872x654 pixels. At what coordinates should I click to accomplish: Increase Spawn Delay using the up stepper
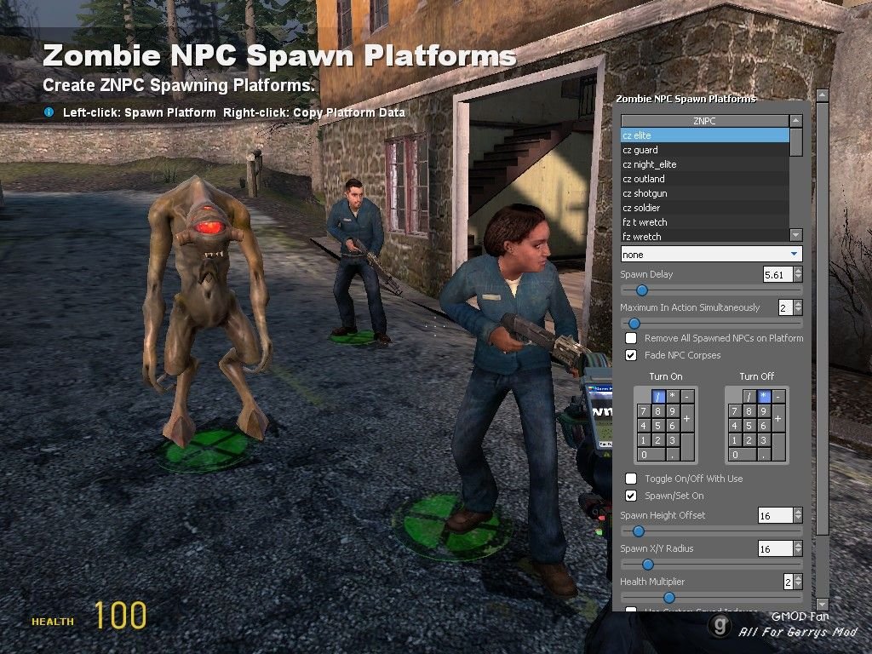(x=799, y=270)
